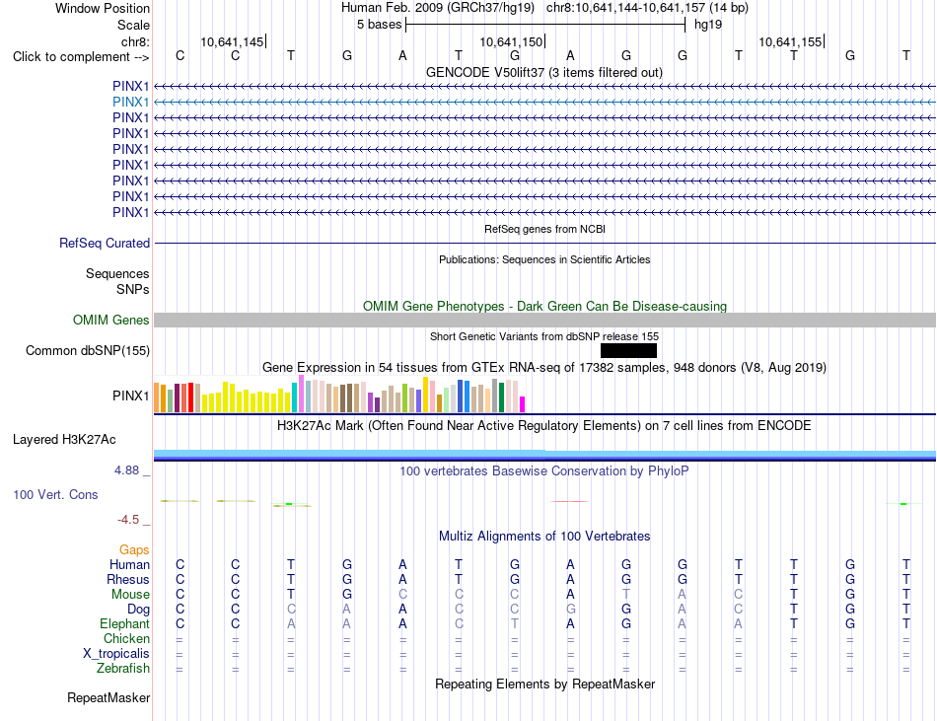Click the 'Click to complement -->' label
Screen dimensions: 937x721
[81, 57]
